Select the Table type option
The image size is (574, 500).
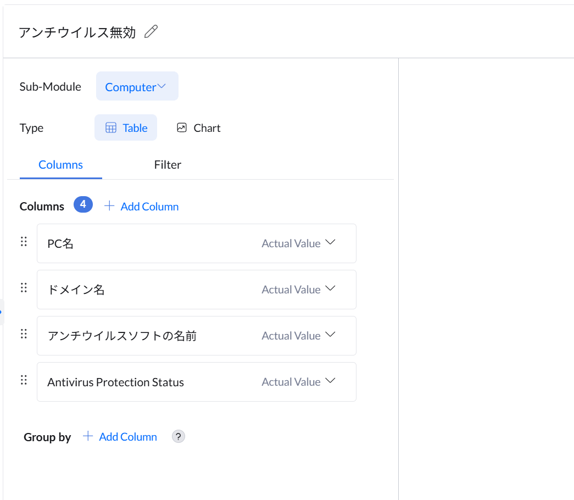pos(126,128)
